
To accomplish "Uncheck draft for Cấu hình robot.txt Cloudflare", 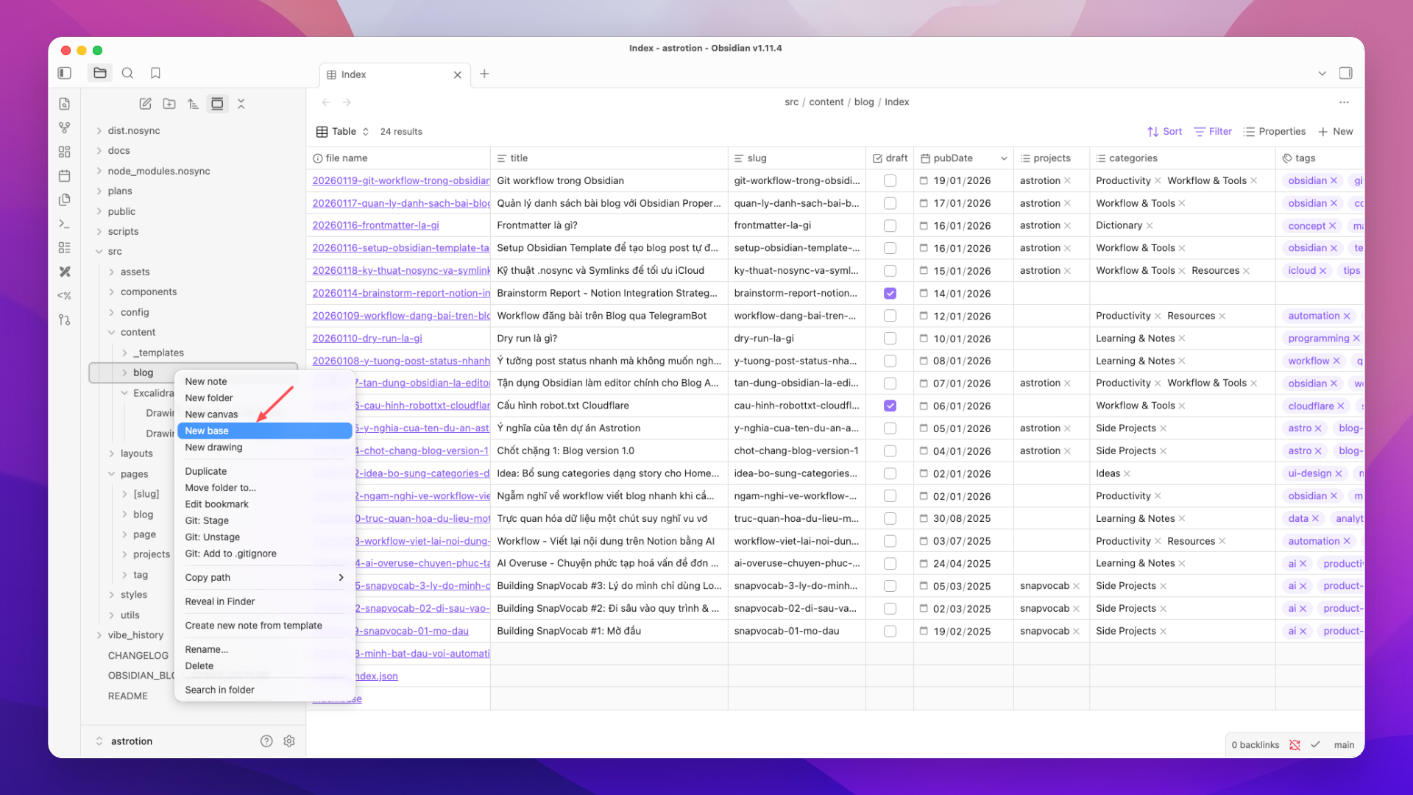I will tap(890, 406).
